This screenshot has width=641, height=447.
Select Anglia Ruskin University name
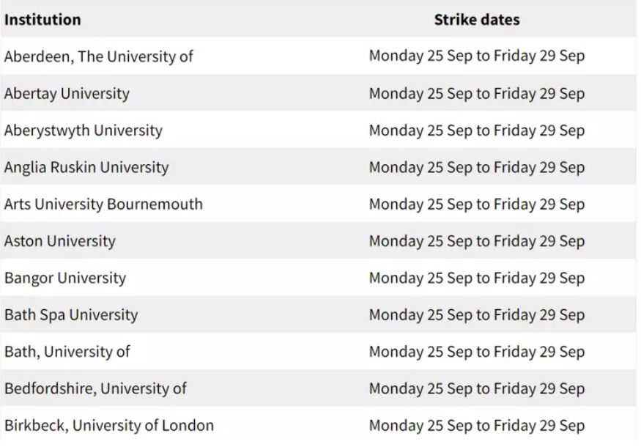(x=86, y=167)
